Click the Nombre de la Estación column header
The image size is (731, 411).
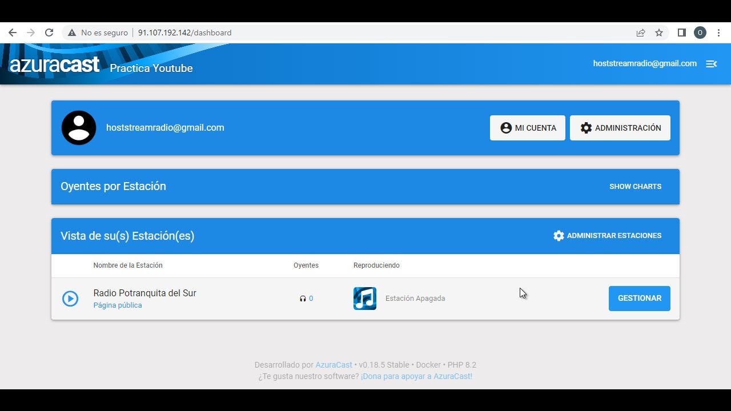click(128, 265)
